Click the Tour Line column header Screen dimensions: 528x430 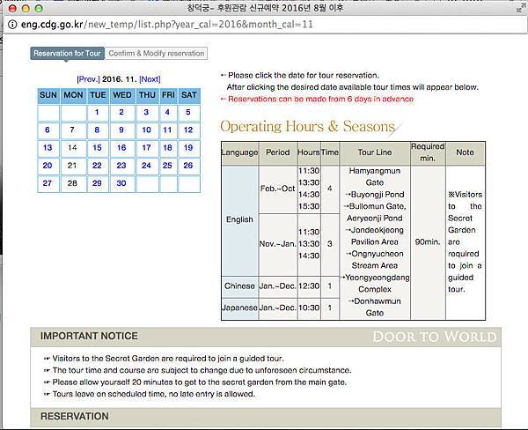pyautogui.click(x=375, y=152)
